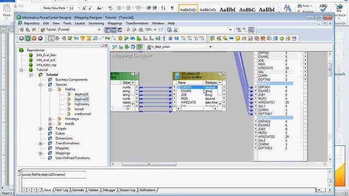Open the m_dept_union mapping dropdown
The image size is (349, 196).
coord(210,47)
